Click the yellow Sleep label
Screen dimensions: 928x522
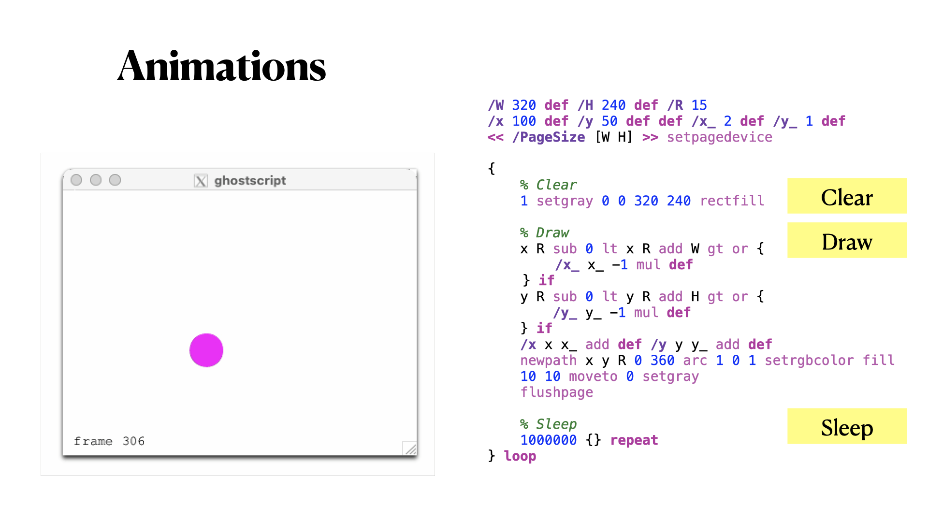coord(847,426)
